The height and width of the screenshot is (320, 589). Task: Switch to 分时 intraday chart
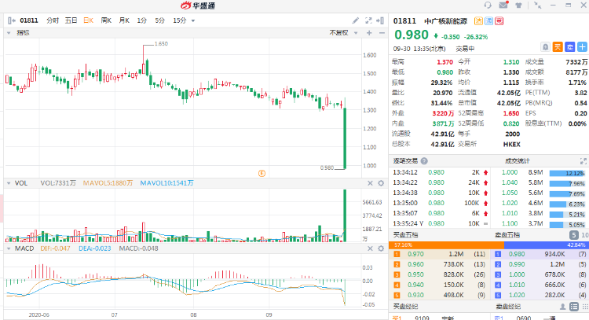pos(53,20)
